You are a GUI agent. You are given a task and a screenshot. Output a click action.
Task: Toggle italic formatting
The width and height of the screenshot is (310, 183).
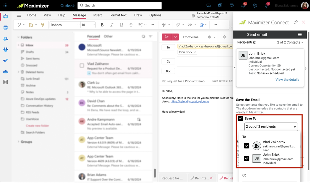(x=112, y=25)
